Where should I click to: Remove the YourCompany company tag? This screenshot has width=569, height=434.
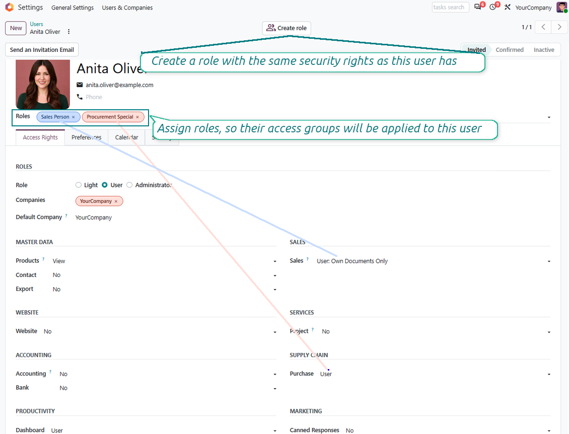pos(116,201)
